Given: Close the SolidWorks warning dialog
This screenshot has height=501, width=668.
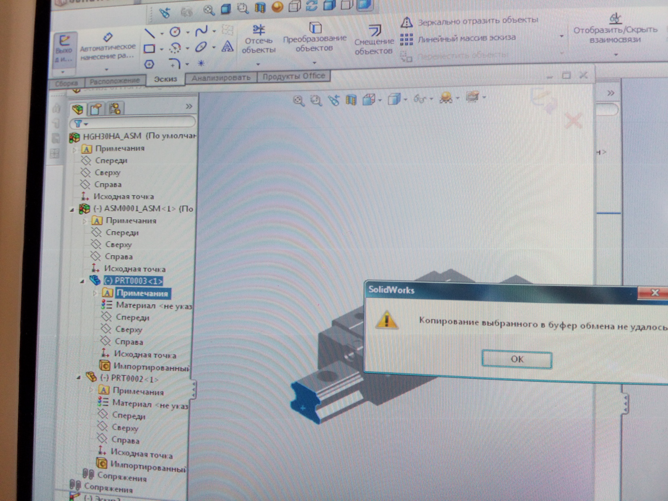Looking at the screenshot, I should (654, 293).
